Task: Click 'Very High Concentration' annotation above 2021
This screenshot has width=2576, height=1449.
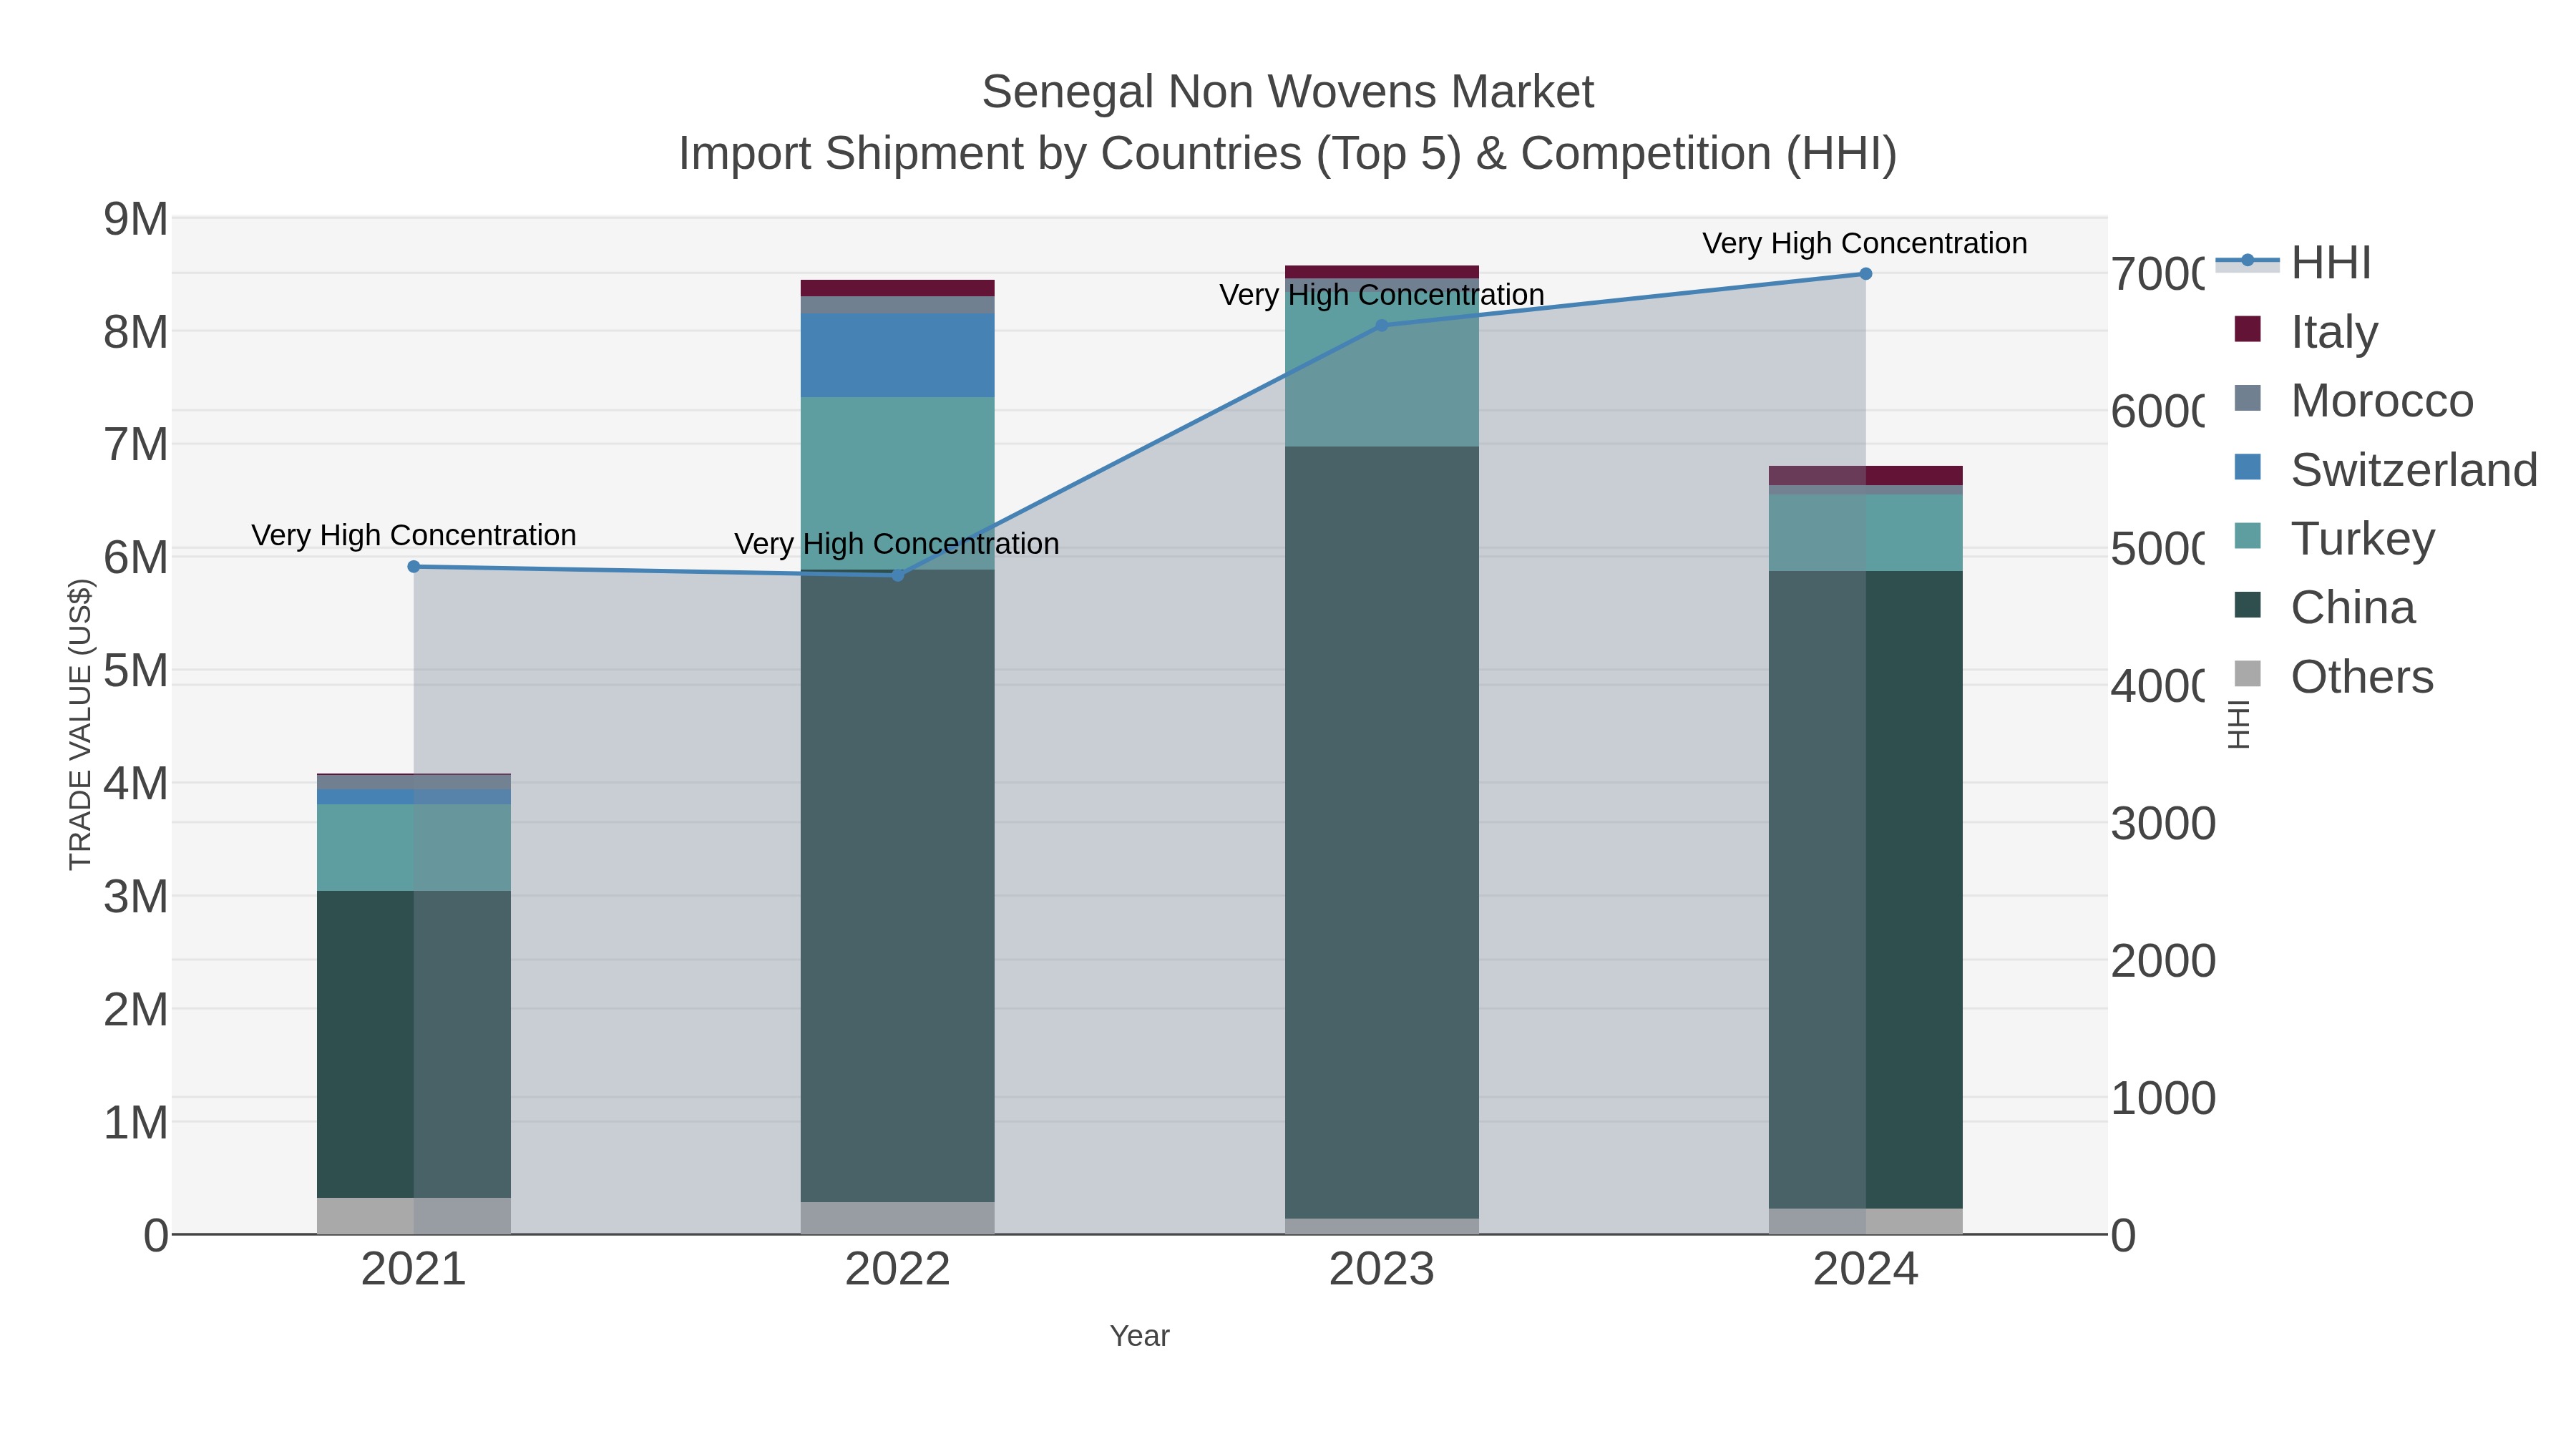Action: tap(414, 535)
